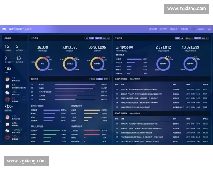The height and width of the screenshot is (170, 213).
Task: Click the www.zgxiang.com watermark at top right
Action: 186,9
